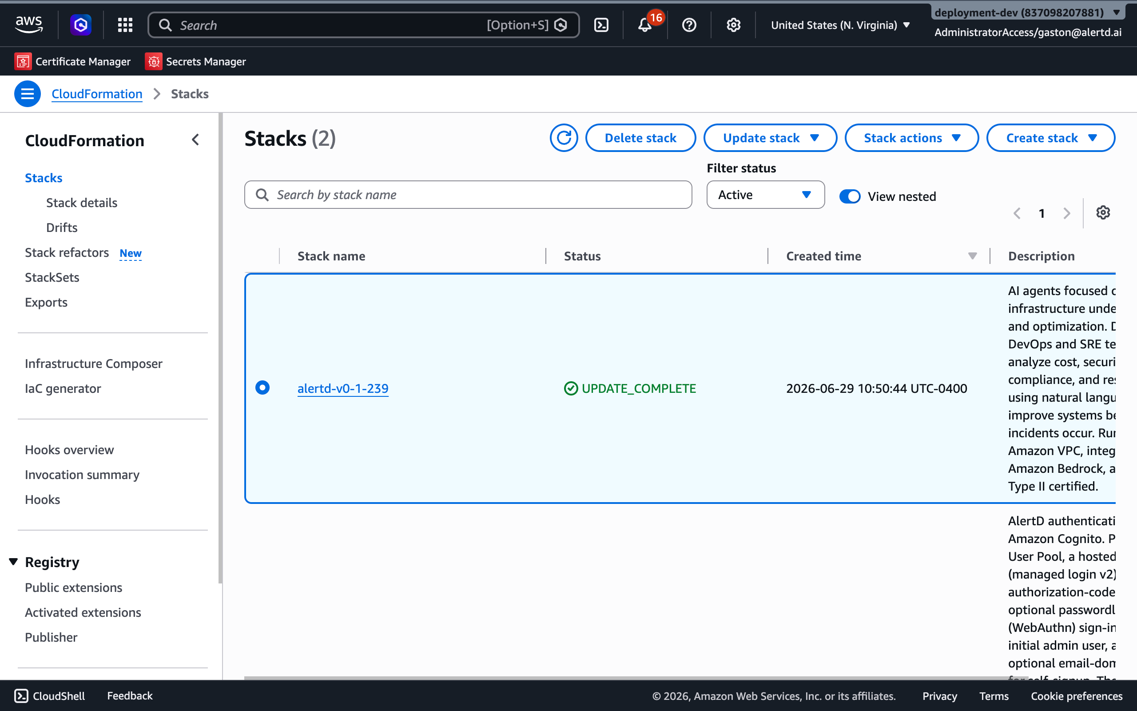Refresh the stacks list
Viewport: 1137px width, 711px height.
coord(564,138)
